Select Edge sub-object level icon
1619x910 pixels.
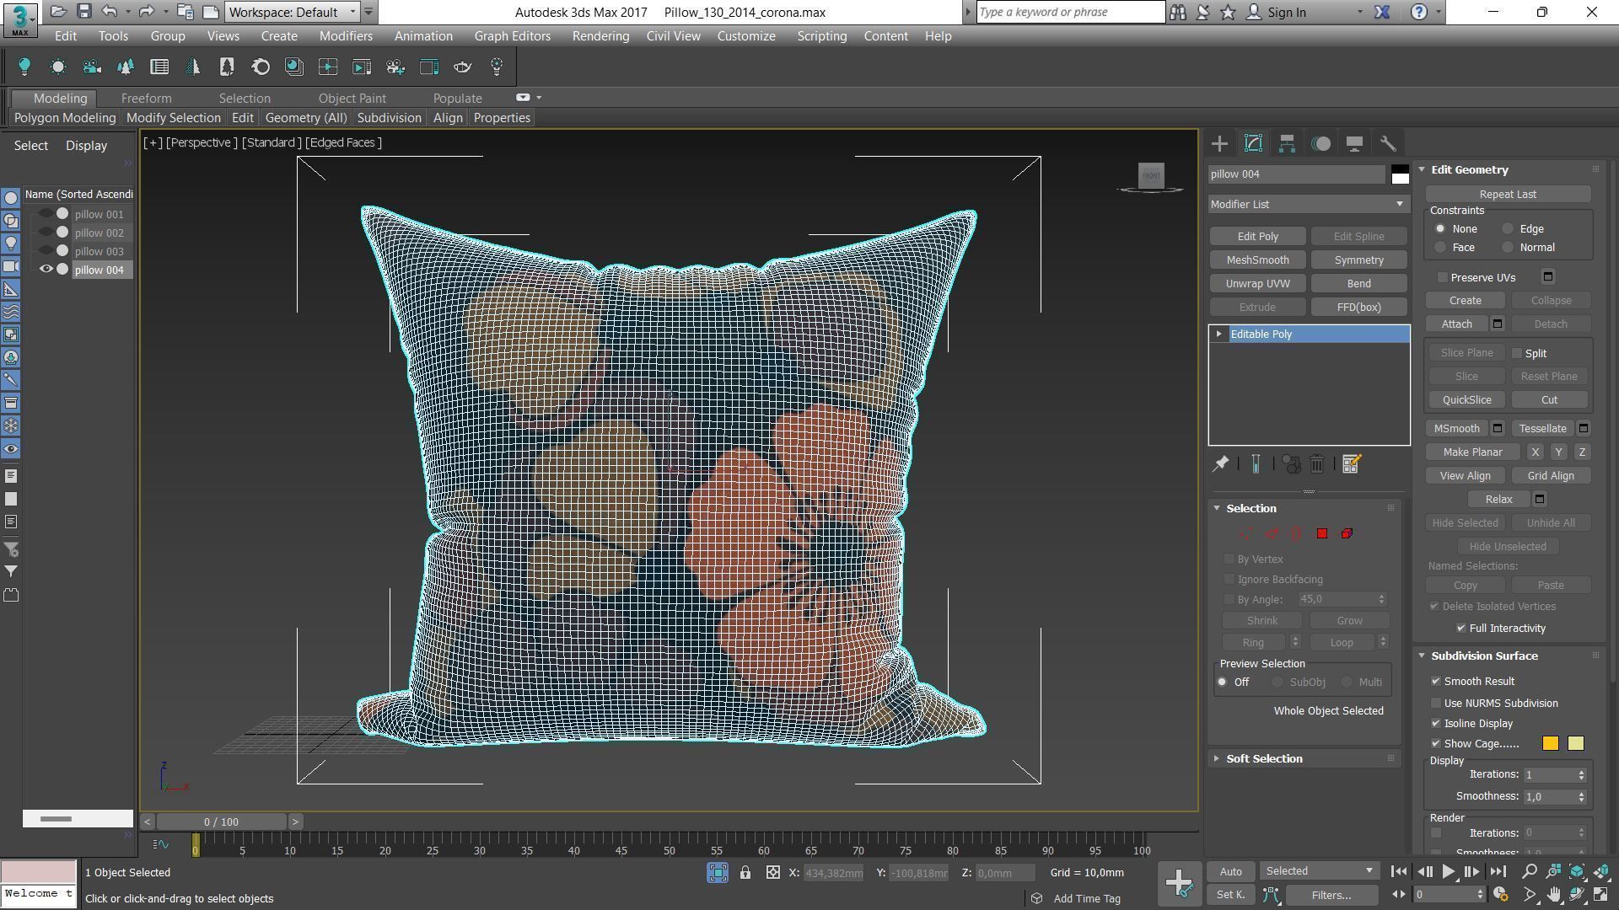coord(1271,533)
